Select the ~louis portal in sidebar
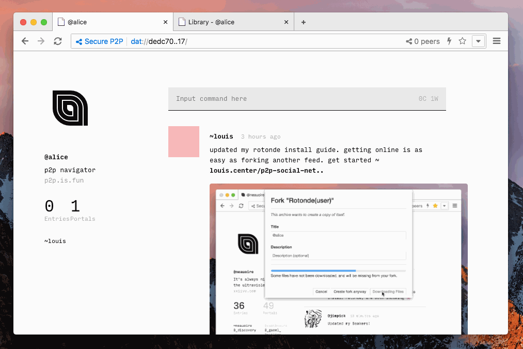 [55, 241]
